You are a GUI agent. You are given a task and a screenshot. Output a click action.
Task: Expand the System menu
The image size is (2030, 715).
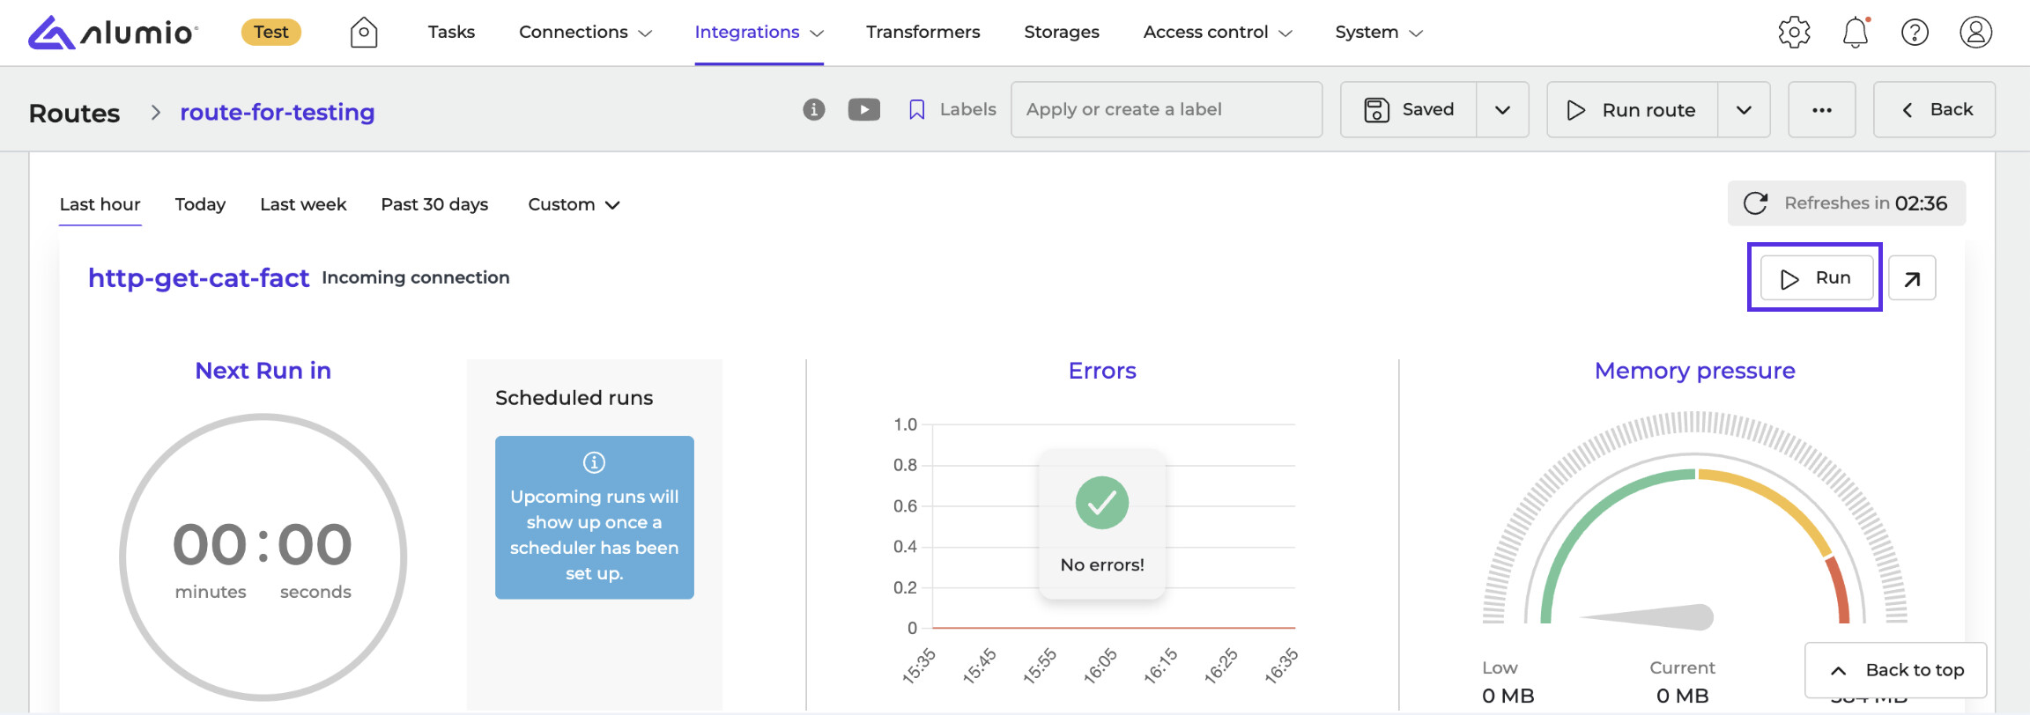(1379, 33)
